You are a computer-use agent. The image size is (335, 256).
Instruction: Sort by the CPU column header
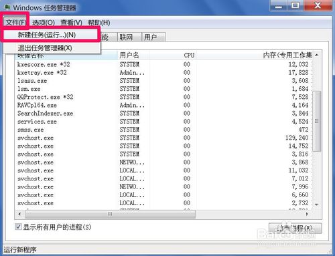coord(189,55)
